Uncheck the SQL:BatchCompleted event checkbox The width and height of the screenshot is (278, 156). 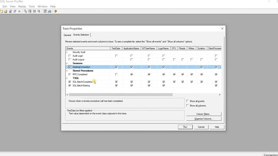click(x=69, y=82)
